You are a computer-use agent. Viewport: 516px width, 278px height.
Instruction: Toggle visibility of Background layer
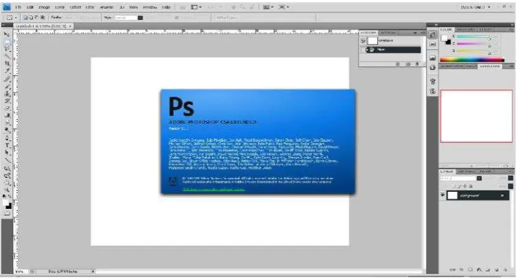point(442,195)
